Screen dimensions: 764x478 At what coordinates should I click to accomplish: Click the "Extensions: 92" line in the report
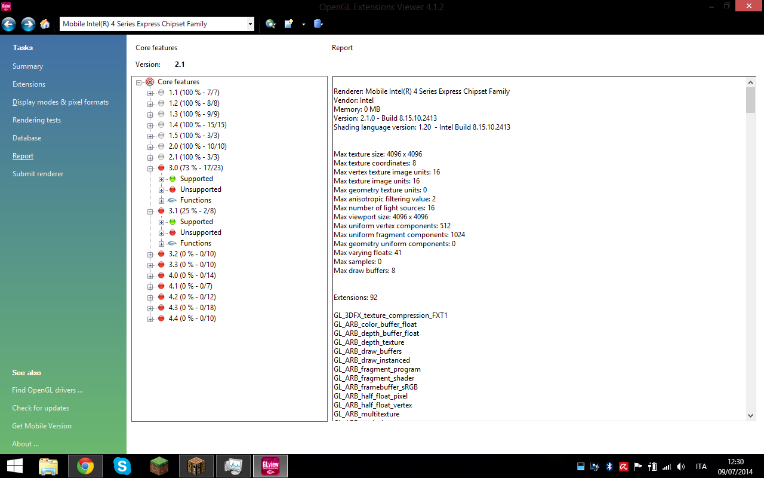click(356, 298)
